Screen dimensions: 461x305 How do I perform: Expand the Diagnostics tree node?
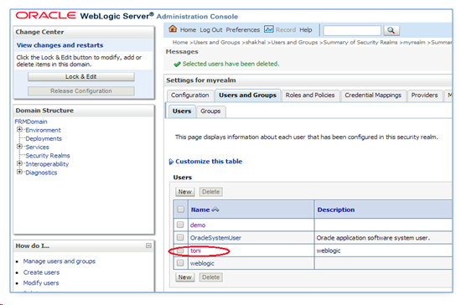(19, 172)
